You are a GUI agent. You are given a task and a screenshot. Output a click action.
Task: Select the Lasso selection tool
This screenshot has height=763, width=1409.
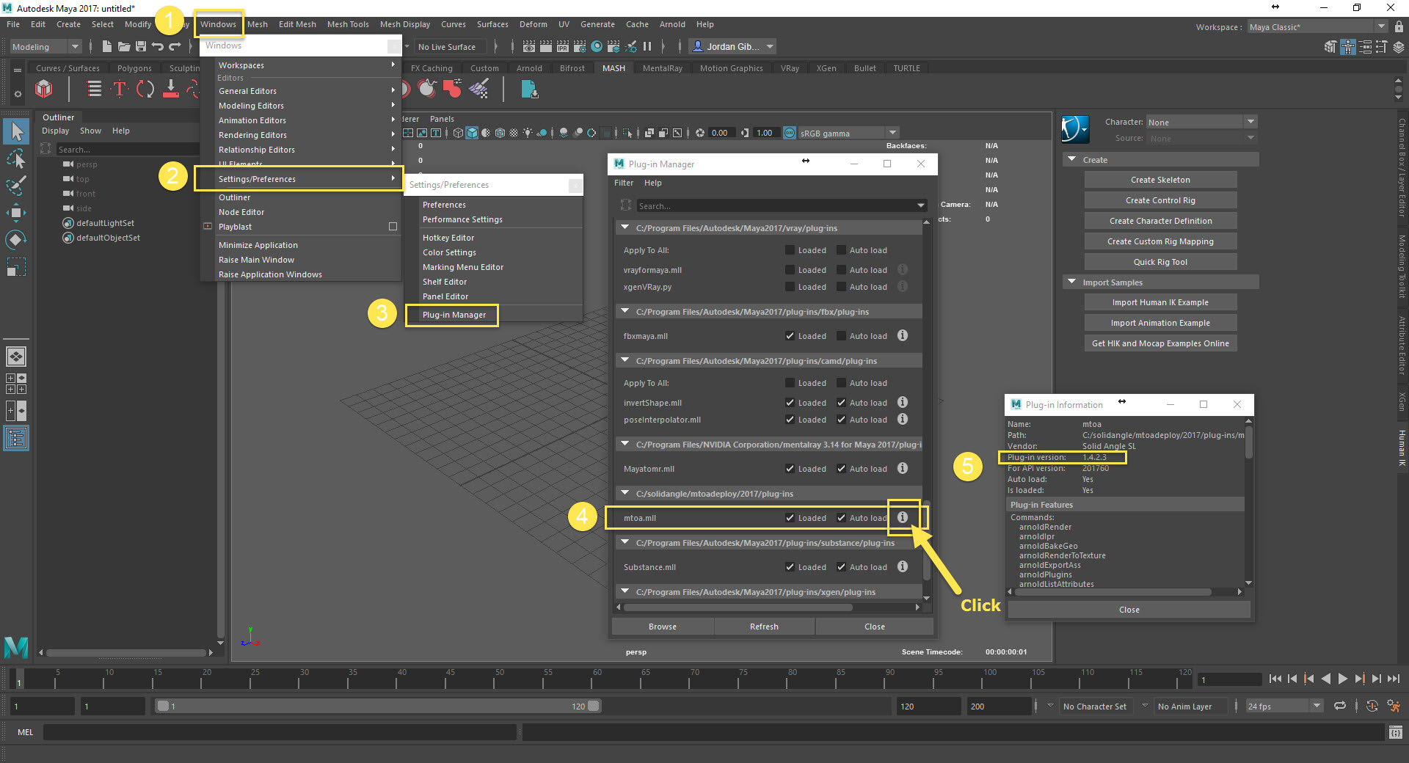tap(16, 158)
